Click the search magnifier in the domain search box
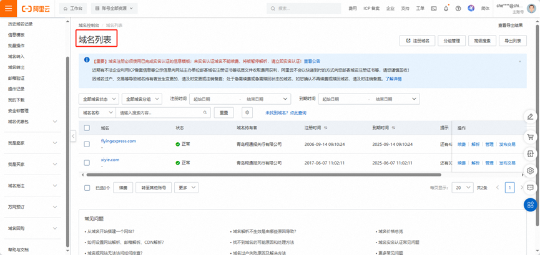Screen dimensions: 540x255 pos(205,112)
